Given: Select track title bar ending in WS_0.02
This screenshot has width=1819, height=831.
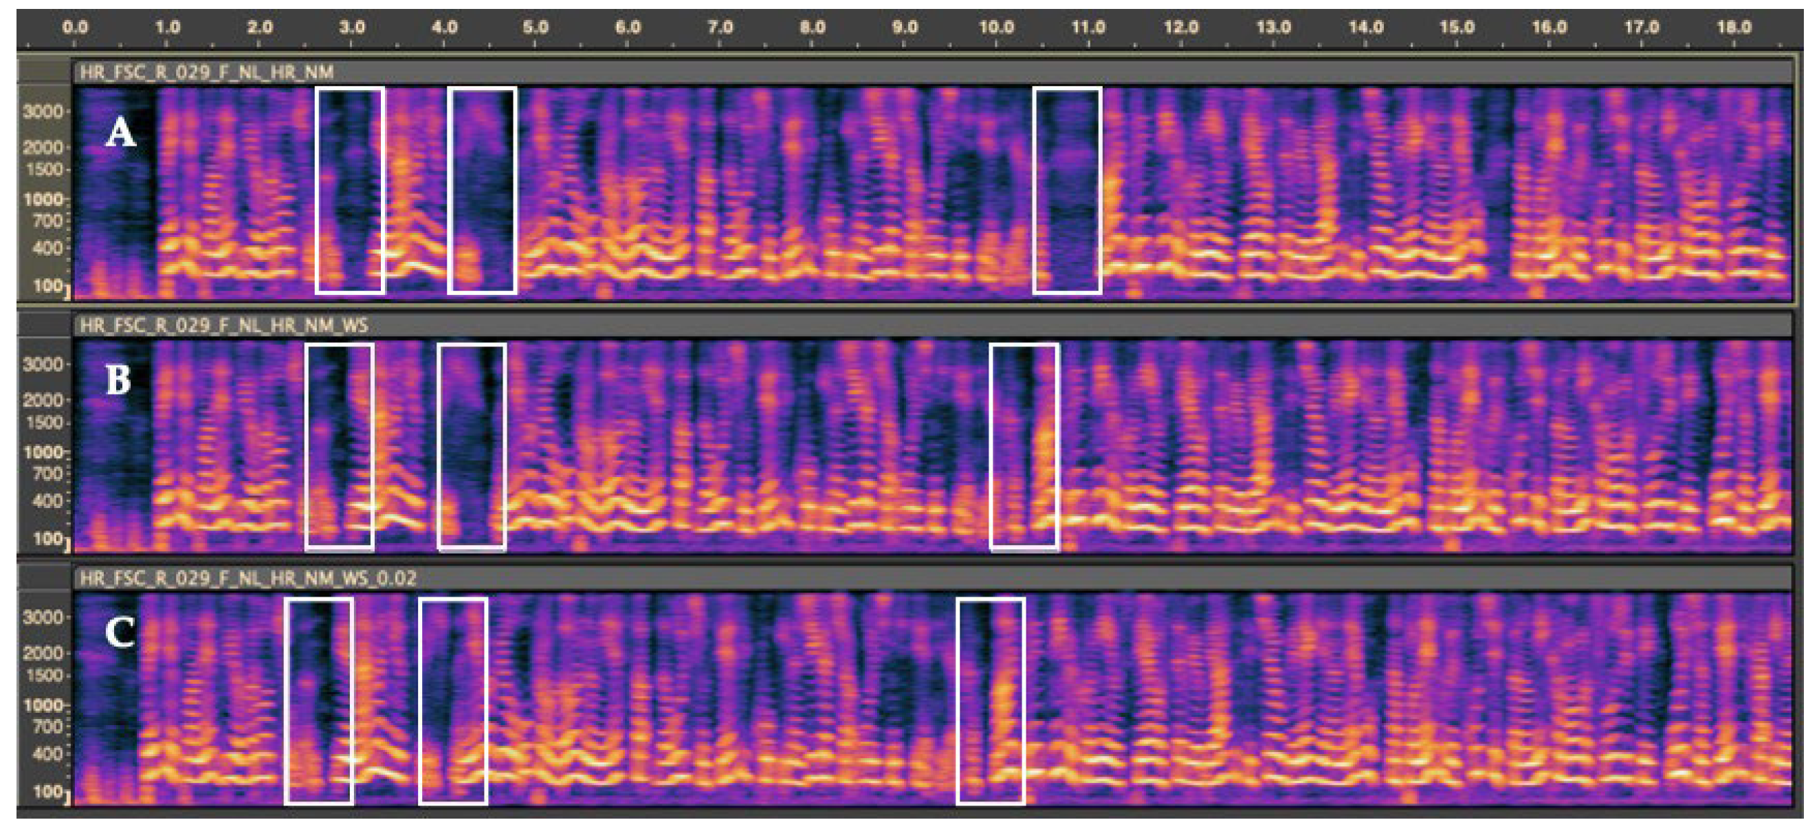Looking at the screenshot, I should (247, 578).
